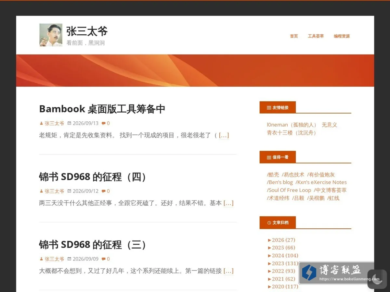390x292 pixels.
Task: Open the /Kxn's eXercise Notes link
Action: tap(321, 182)
